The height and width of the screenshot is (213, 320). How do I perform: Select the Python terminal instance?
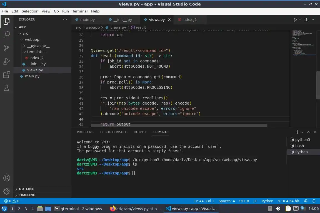point(303,152)
